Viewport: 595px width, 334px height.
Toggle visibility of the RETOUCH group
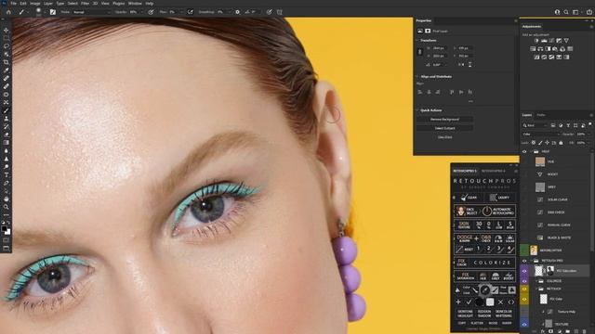tap(524, 289)
